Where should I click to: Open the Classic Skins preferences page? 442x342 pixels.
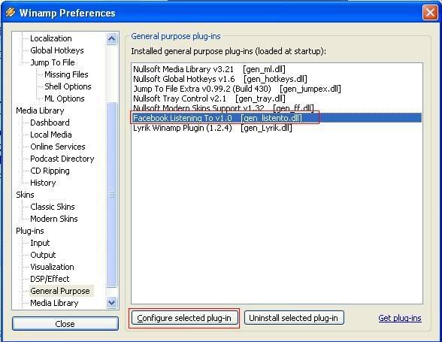click(x=53, y=207)
